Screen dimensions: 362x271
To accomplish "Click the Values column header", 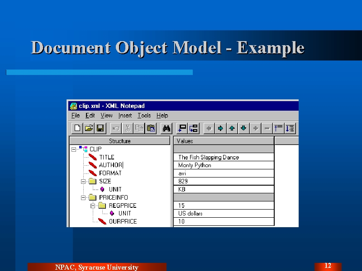I will coord(224,141).
